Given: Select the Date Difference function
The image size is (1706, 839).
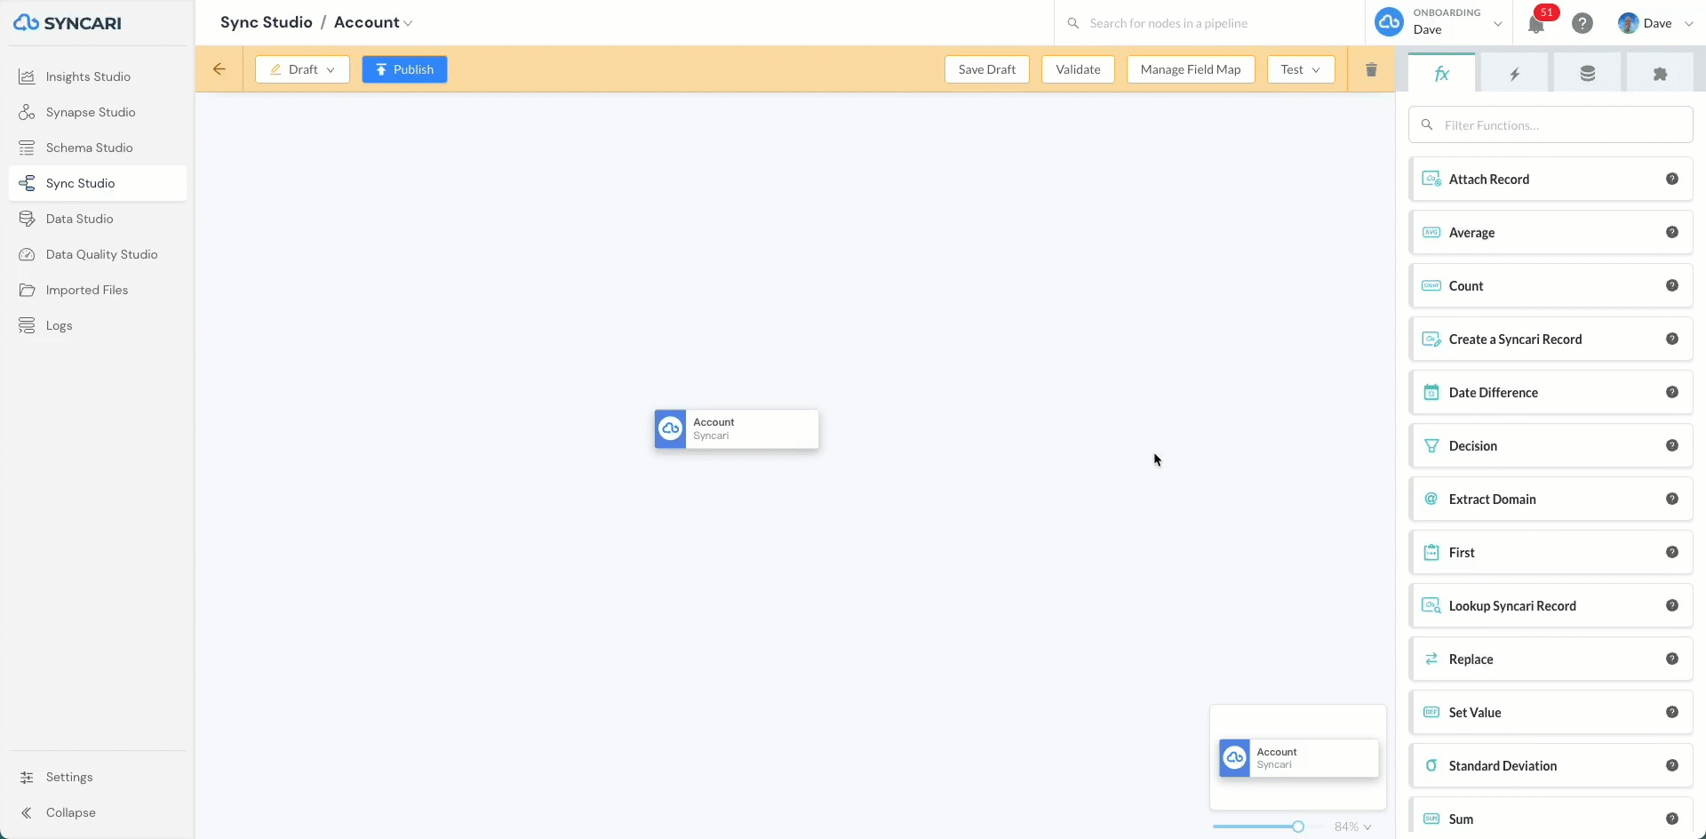Looking at the screenshot, I should point(1551,393).
